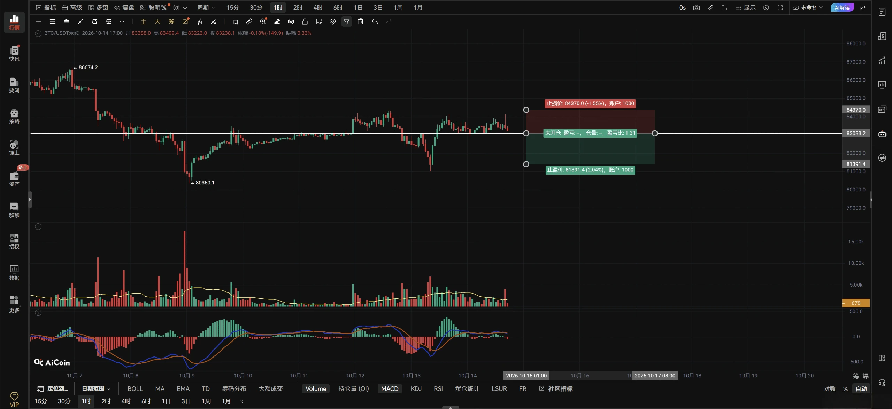Click the stop-loss 84370.0 red label
The width and height of the screenshot is (892, 409).
tap(590, 103)
